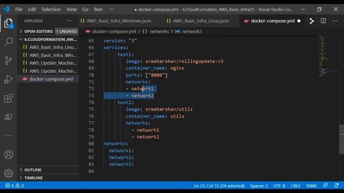Viewport: 344px width, 193px height.
Task: Click top-level networks: on line 80
Action: point(116,144)
